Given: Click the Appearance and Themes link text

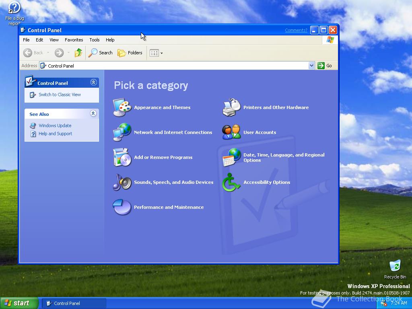Looking at the screenshot, I should [162, 107].
